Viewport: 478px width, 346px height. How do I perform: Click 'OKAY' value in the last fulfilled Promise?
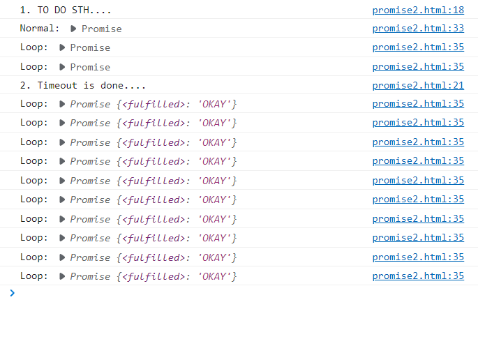215,276
